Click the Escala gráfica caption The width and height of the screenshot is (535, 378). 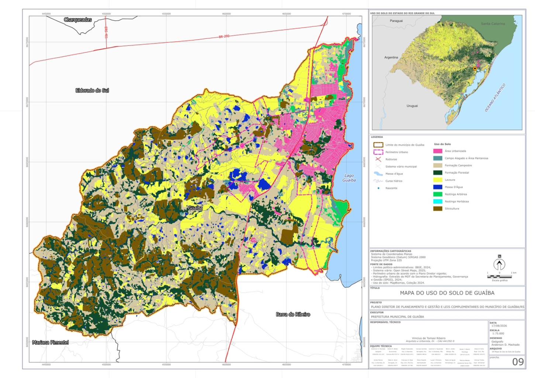500,280
